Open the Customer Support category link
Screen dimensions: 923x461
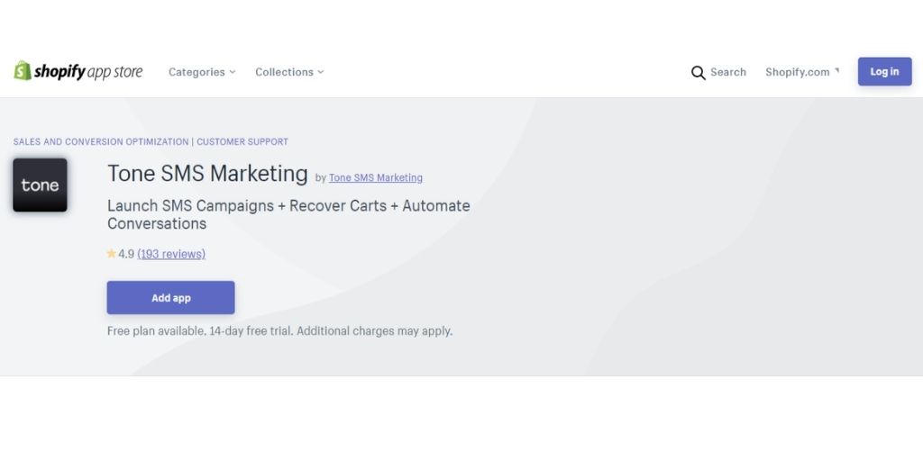[242, 141]
